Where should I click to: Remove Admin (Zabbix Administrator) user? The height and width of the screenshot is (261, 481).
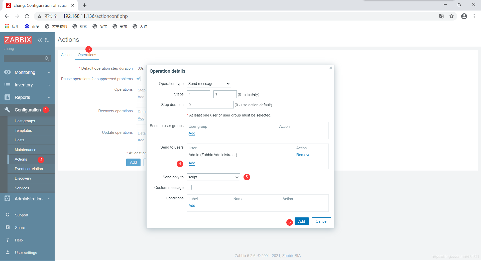[x=303, y=155]
